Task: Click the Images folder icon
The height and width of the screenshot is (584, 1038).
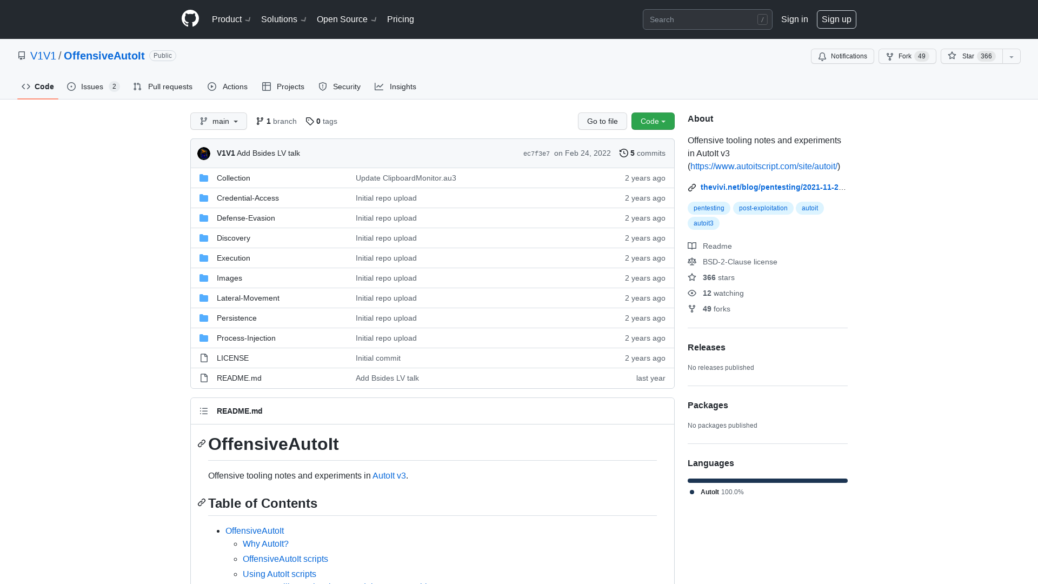Action: 204,278
